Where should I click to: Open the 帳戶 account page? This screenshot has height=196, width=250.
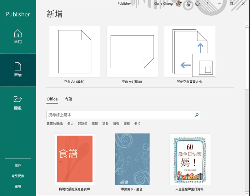point(18,166)
